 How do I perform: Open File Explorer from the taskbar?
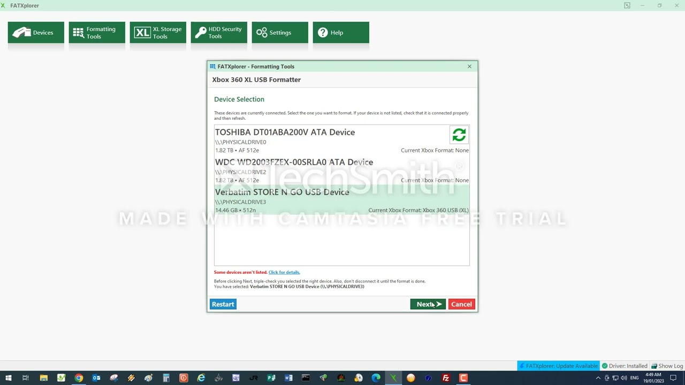coord(43,378)
